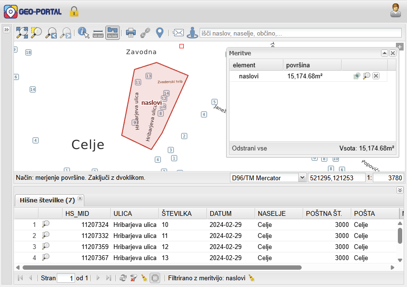
Task: Collapse the Meritve measurements window
Action: pos(384,53)
